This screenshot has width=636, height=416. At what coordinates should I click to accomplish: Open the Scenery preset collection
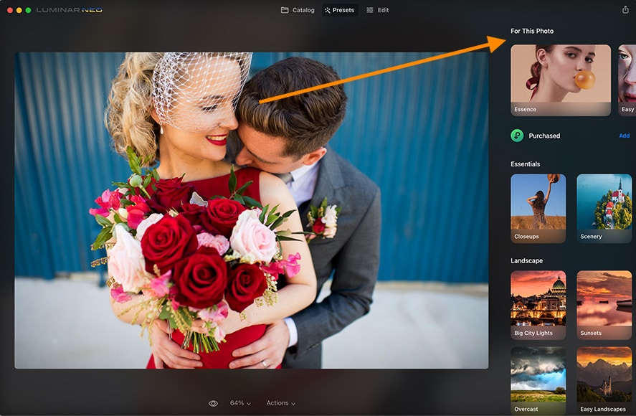[604, 209]
